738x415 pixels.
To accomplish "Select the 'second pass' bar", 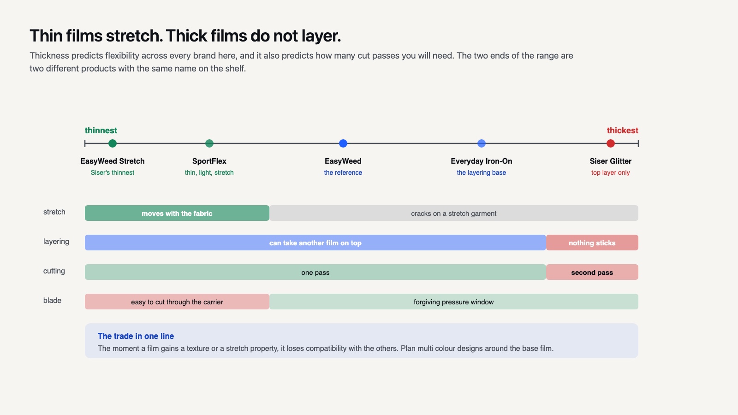I will 592,272.
